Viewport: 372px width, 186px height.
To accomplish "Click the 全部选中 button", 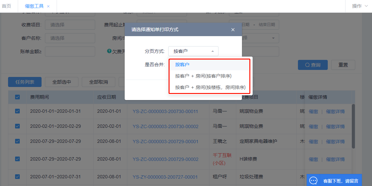I will click(x=62, y=82).
